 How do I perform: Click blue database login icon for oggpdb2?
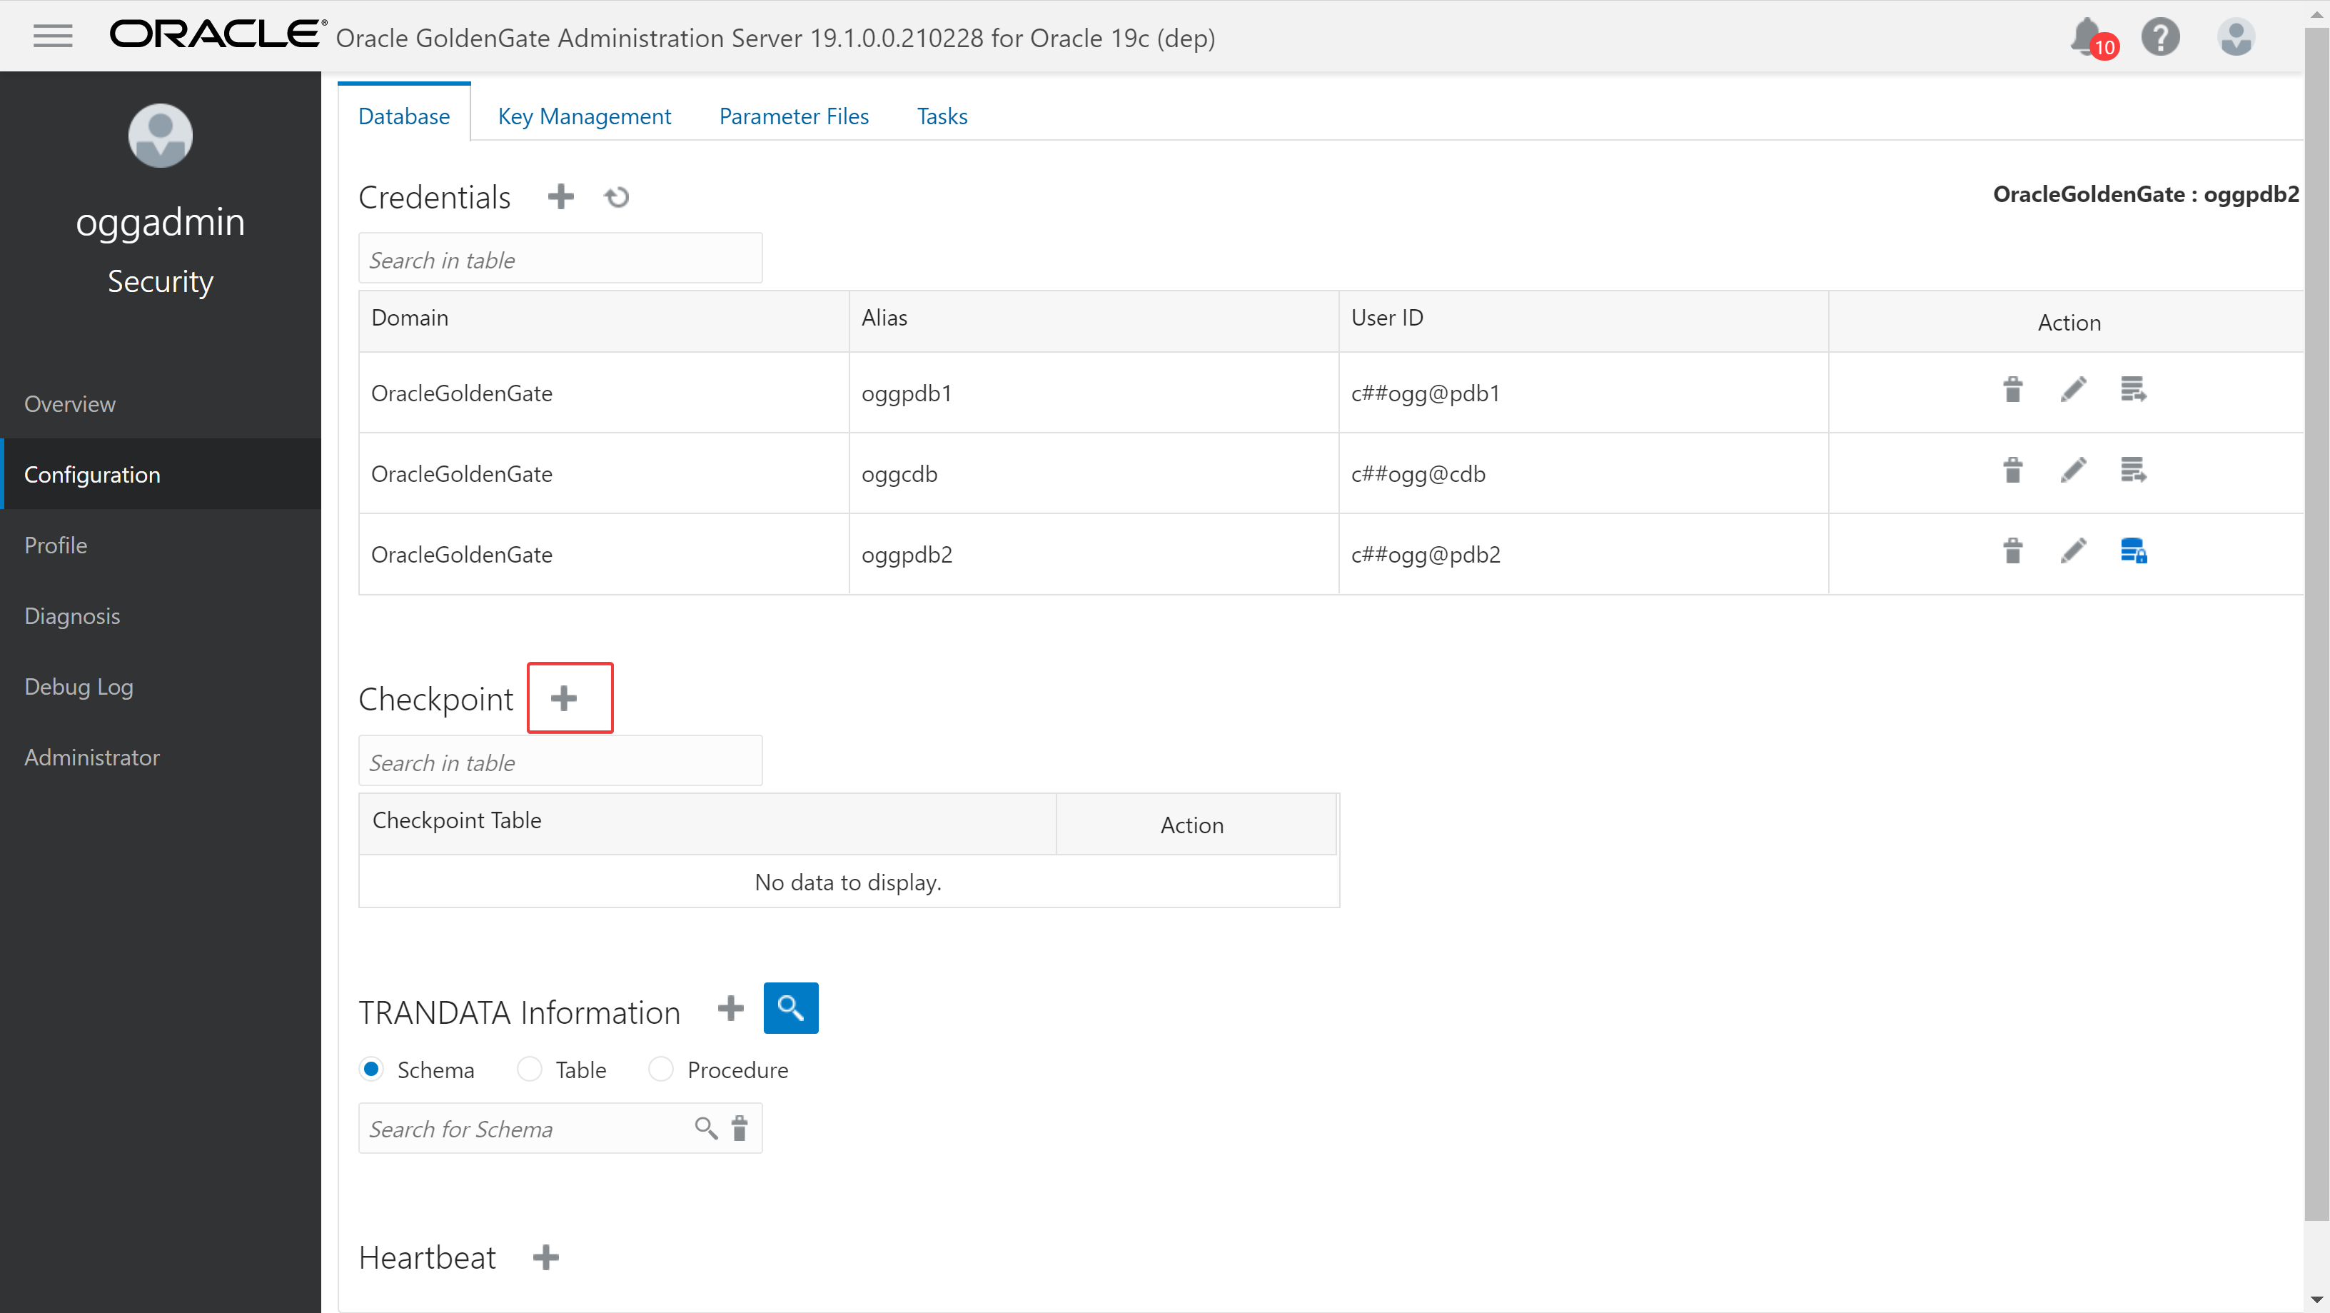(x=2133, y=551)
